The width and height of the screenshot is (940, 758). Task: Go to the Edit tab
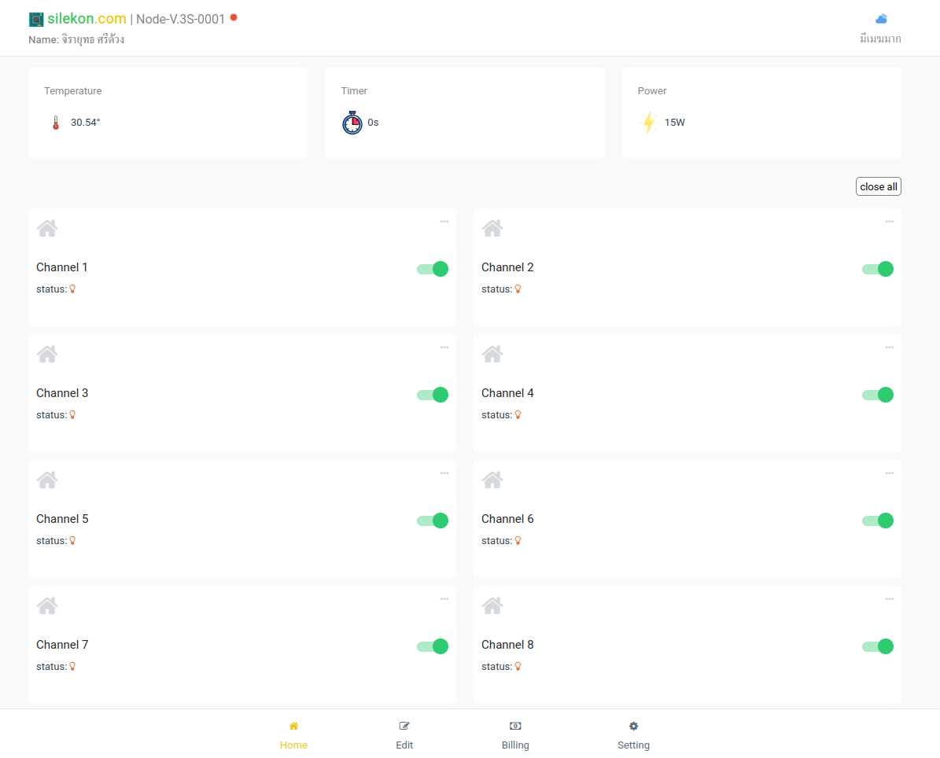404,735
